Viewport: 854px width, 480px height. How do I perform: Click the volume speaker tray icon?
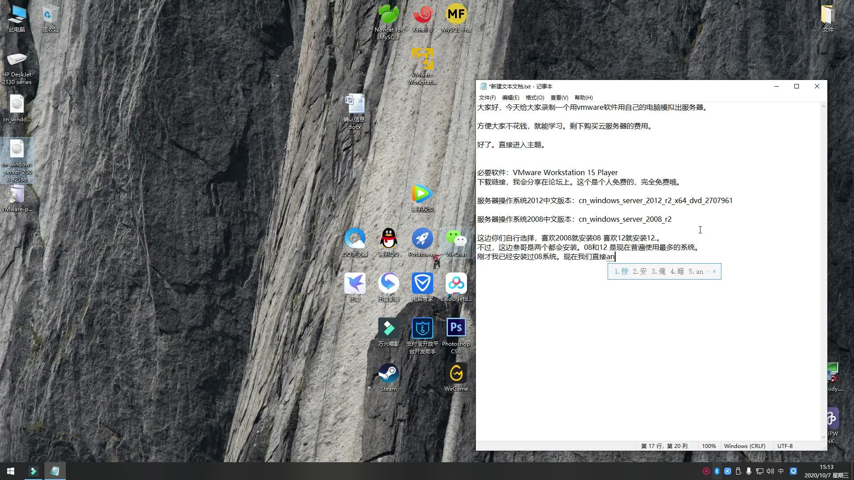[770, 471]
